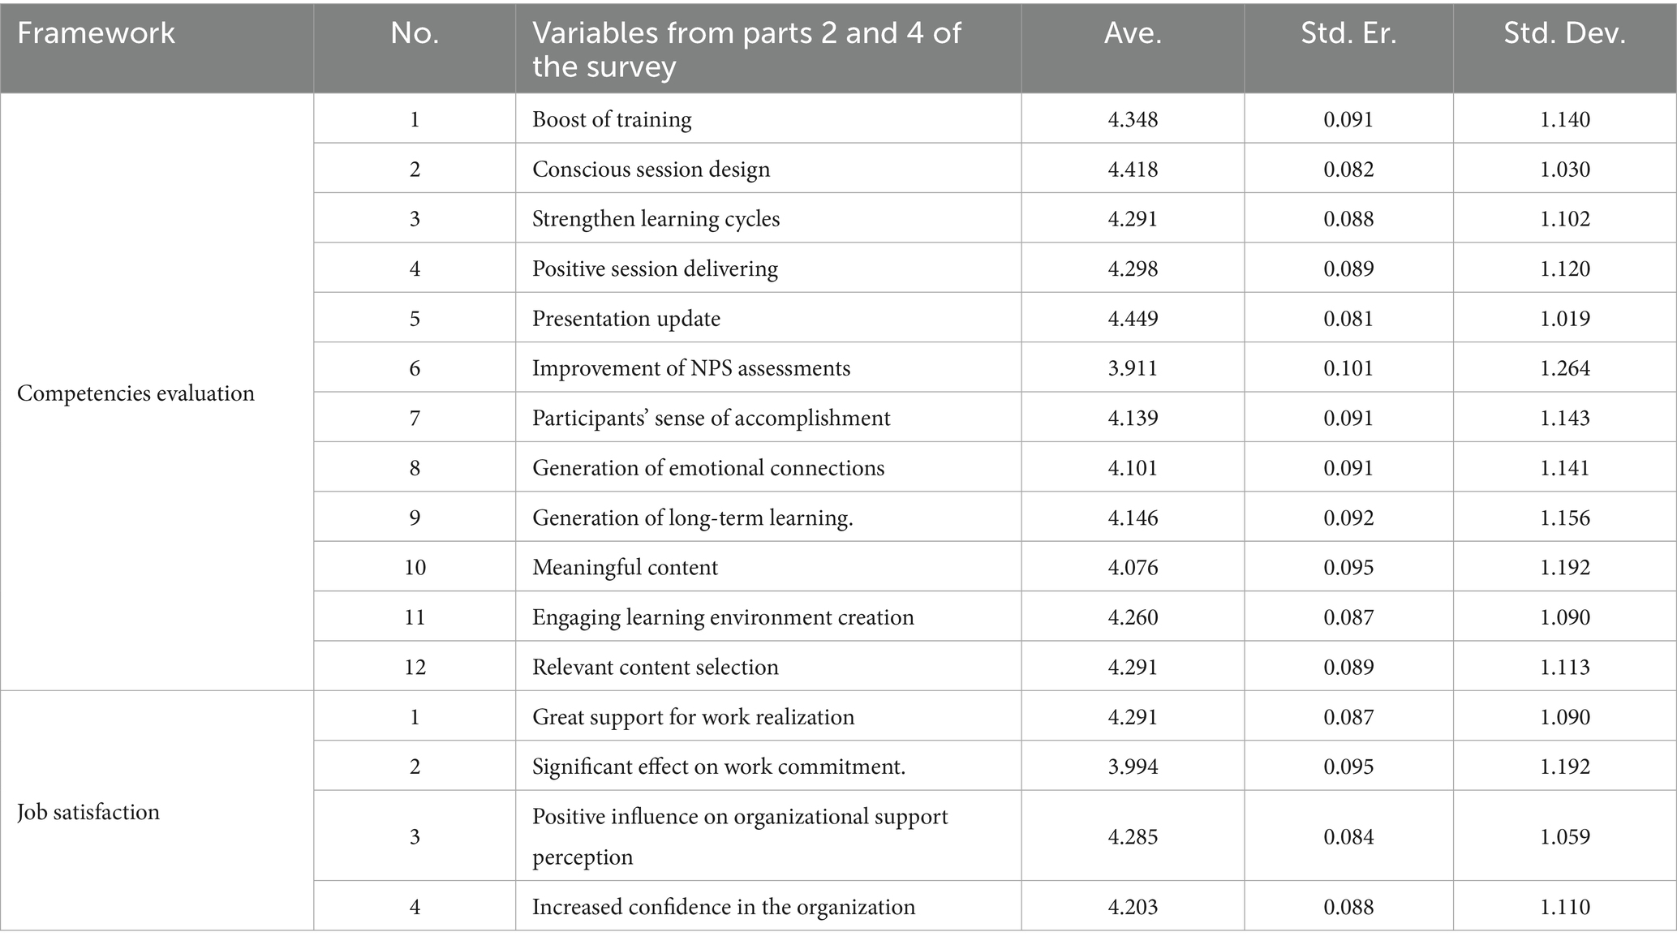Click the variables from parts 2 and 4 header
Viewport: 1677px width, 945px height.
tap(746, 49)
